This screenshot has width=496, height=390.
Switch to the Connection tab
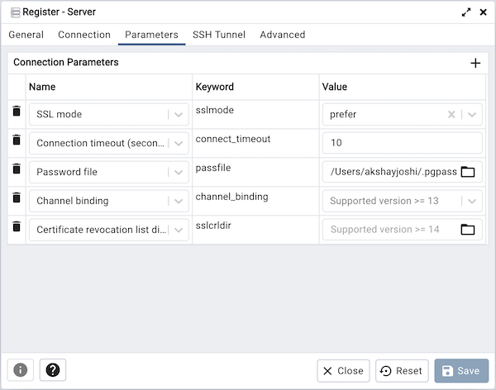click(x=84, y=35)
